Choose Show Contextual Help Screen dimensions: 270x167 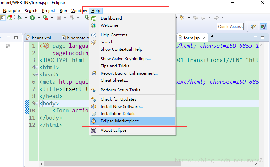(132, 49)
